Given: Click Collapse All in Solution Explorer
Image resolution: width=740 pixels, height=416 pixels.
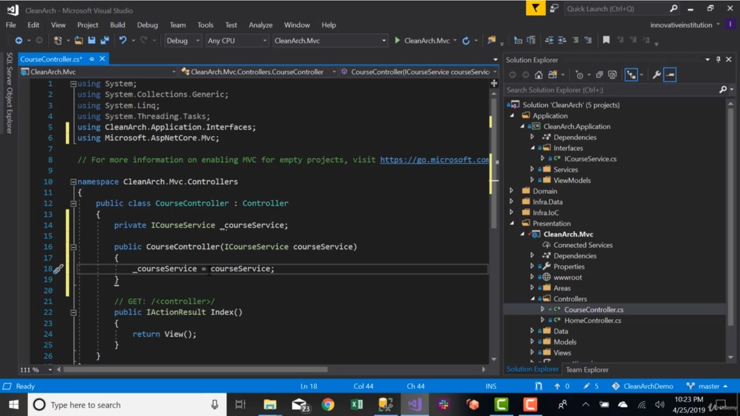Looking at the screenshot, I should (599, 75).
